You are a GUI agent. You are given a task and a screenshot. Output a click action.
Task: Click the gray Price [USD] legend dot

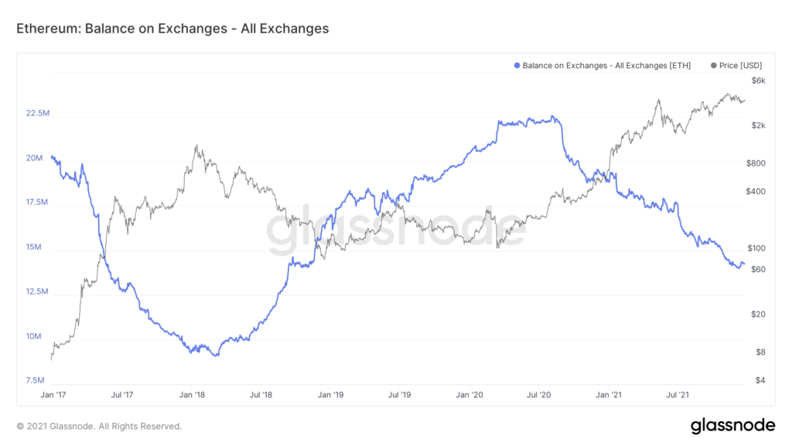pyautogui.click(x=713, y=66)
